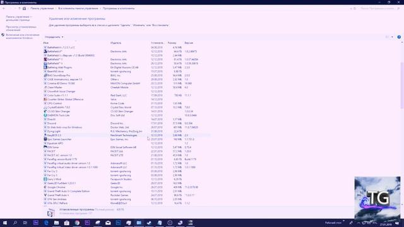The height and width of the screenshot is (227, 404).
Task: Select the GTA San Andreas row
Action: [x=127, y=199]
